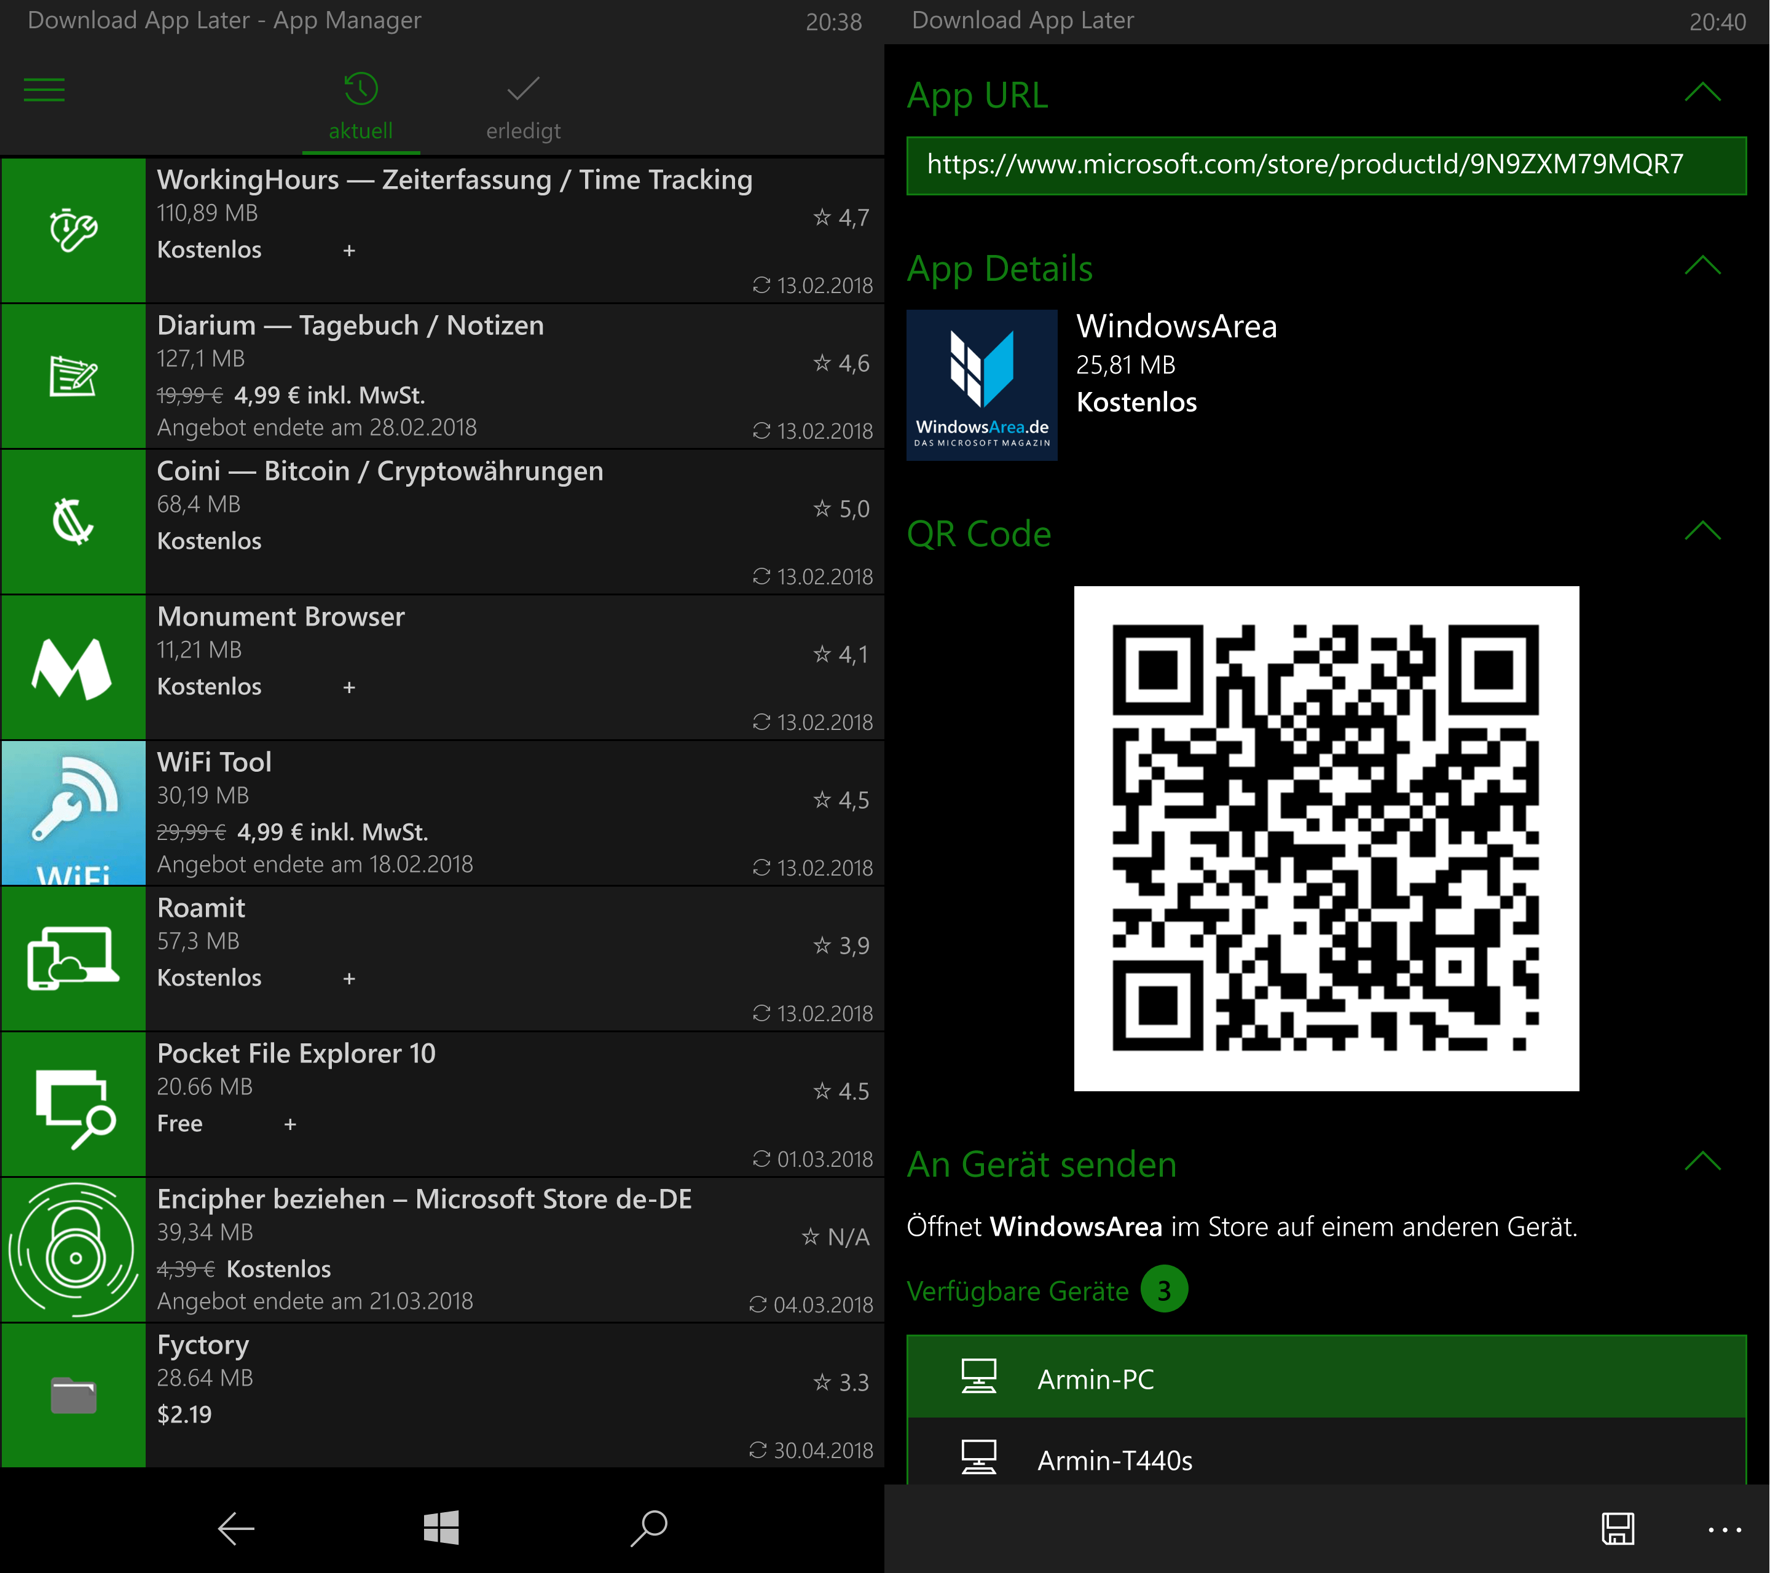Open the more options ellipsis
Screen dimensions: 1770x1573
point(1724,1531)
